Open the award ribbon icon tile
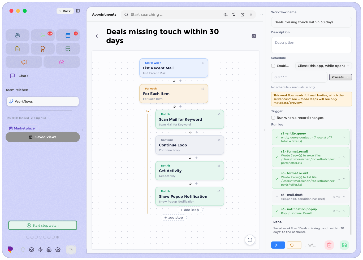Screen dimensions: 363x260 click(x=43, y=49)
